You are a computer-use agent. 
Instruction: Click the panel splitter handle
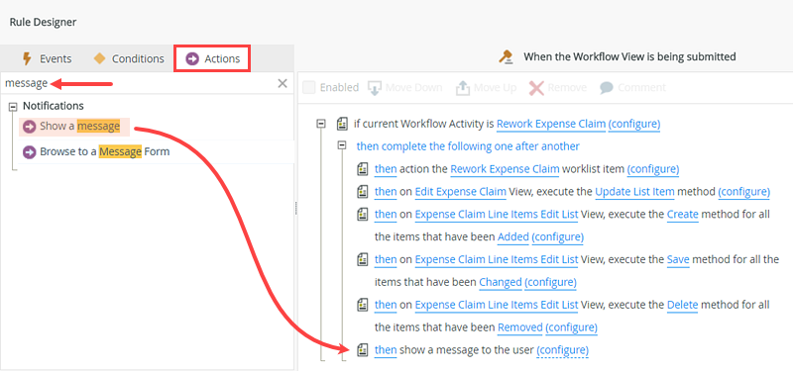[295, 209]
